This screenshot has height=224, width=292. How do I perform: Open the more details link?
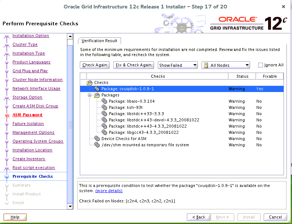(x=109, y=191)
